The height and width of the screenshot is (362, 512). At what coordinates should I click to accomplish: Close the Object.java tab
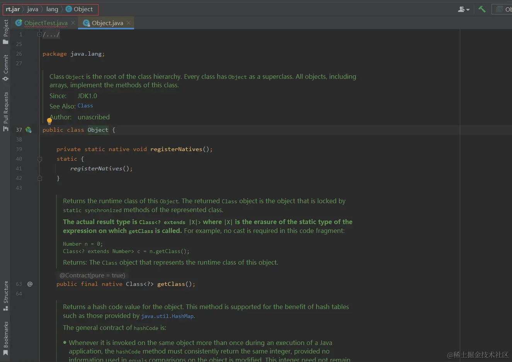tap(129, 23)
